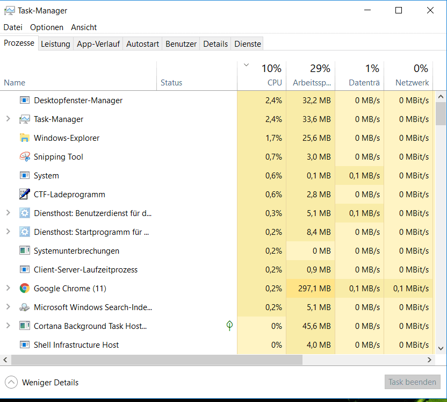The image size is (447, 402).
Task: Click the 1,7% CPU value for Windows-Explorer
Action: 273,138
